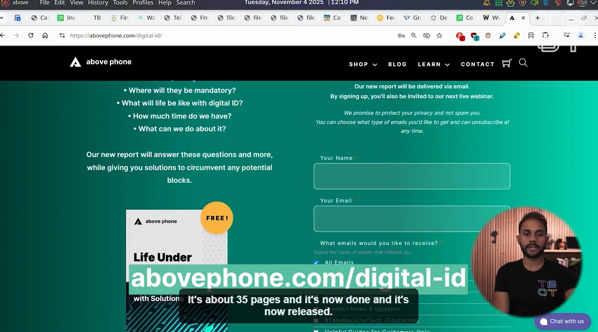598x332 pixels.
Task: Expand the LEARN dropdown menu
Action: [433, 64]
